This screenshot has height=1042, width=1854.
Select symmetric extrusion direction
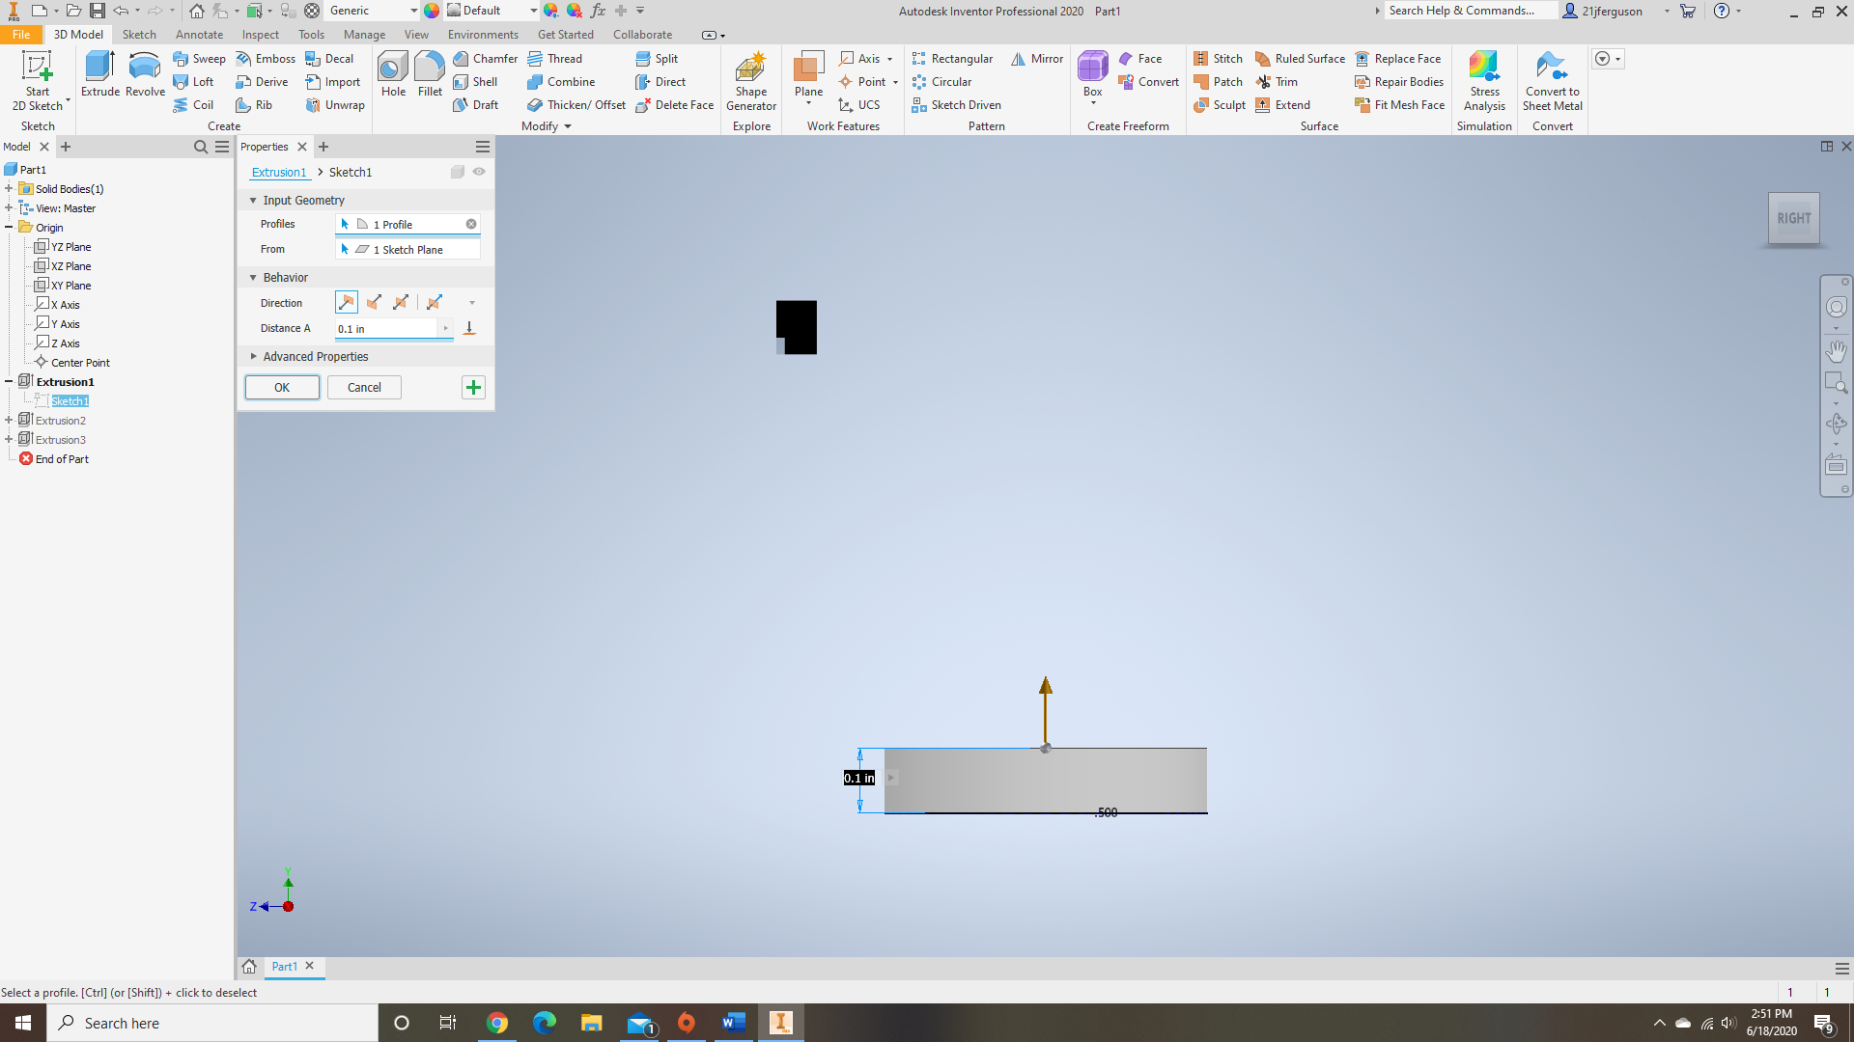(x=401, y=303)
